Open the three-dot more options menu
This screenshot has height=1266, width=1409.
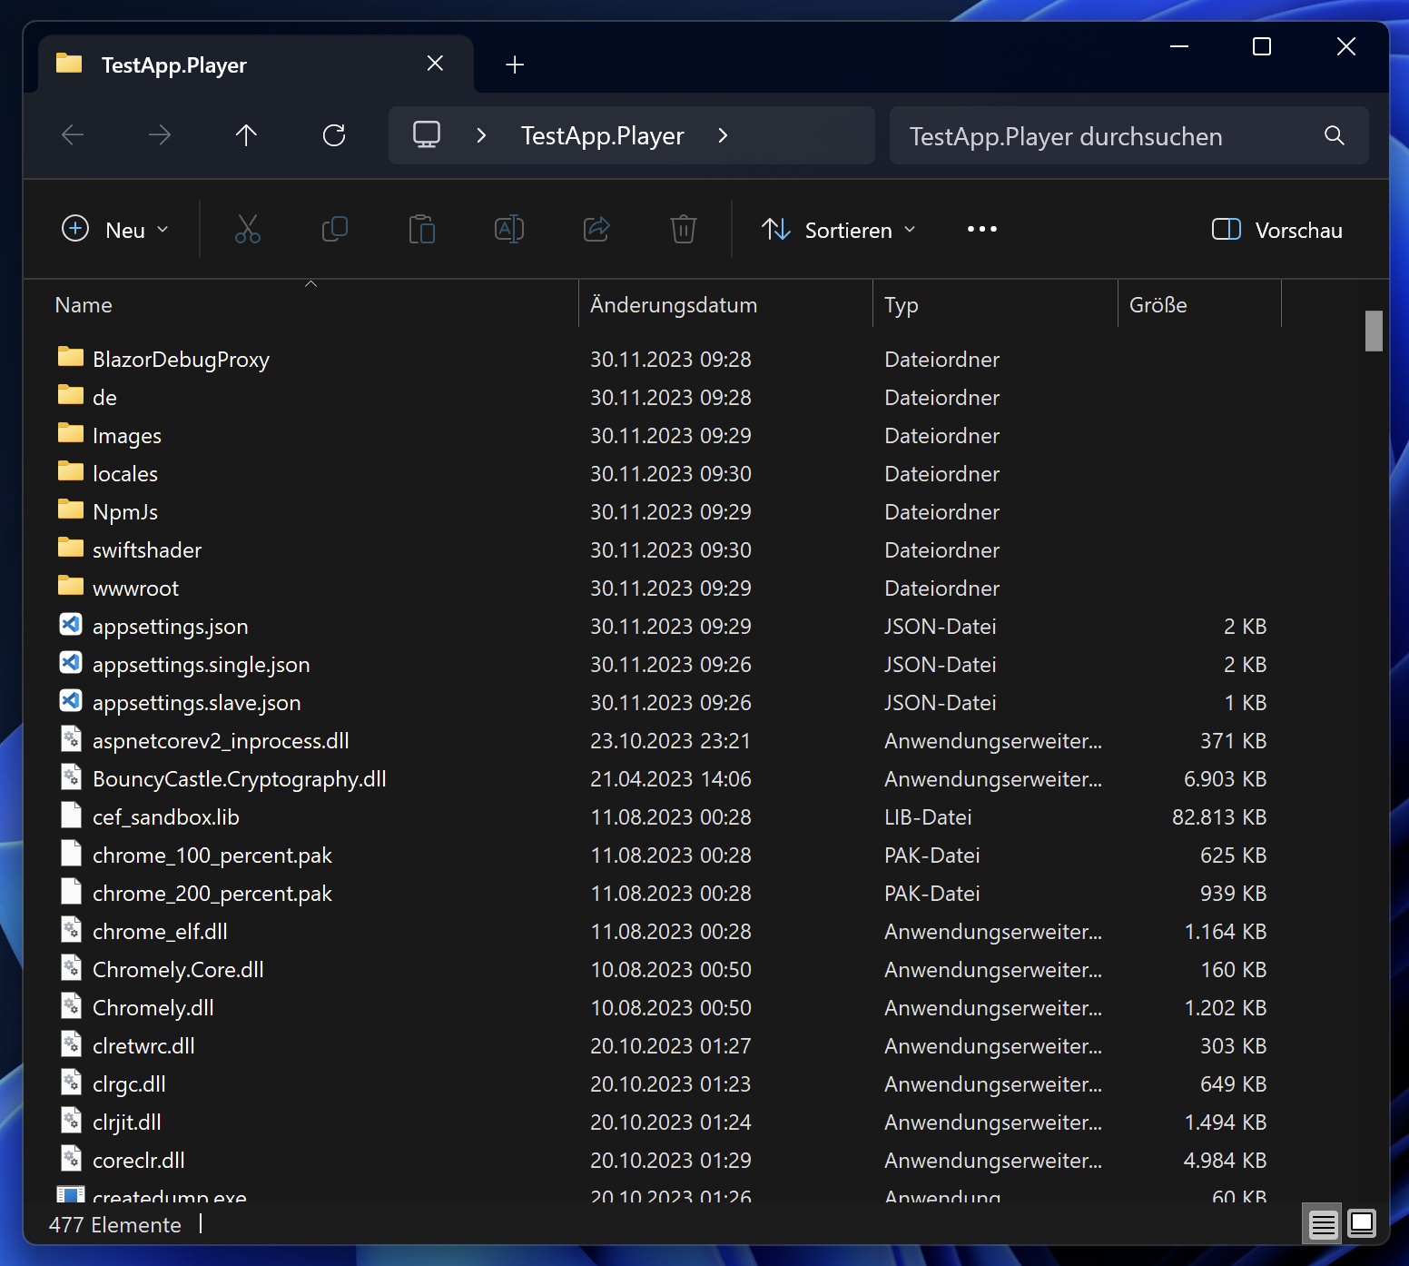click(x=982, y=229)
